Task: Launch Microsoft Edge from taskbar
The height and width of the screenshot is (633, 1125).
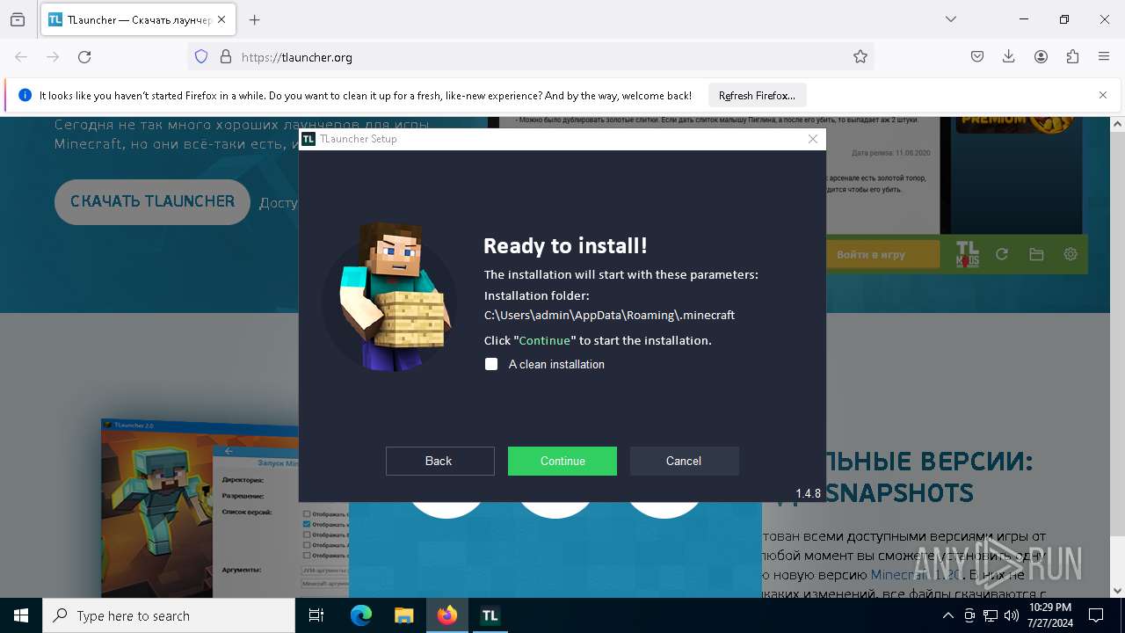Action: (361, 615)
